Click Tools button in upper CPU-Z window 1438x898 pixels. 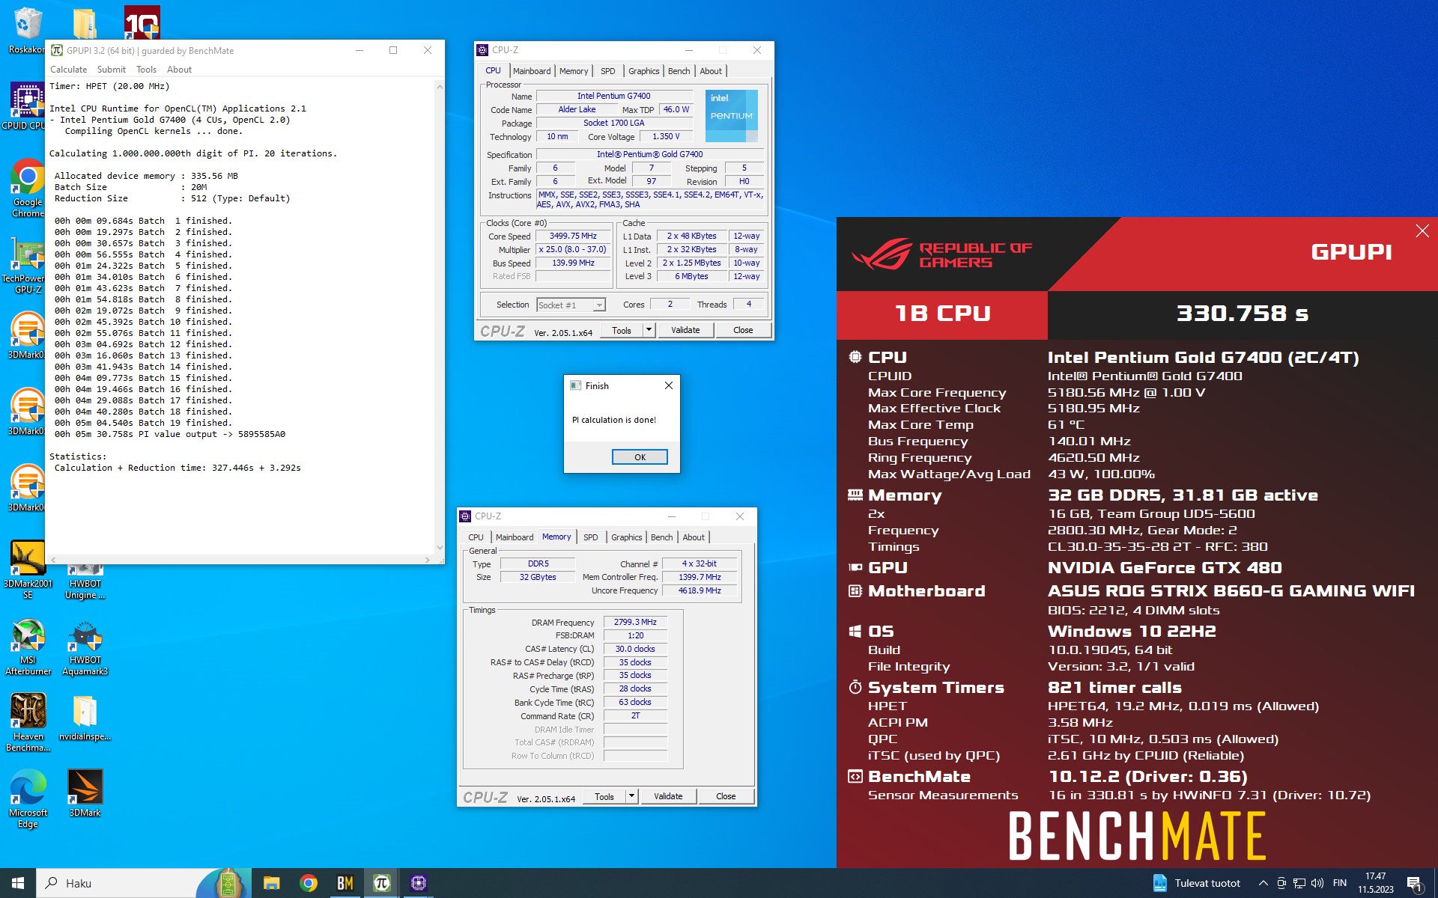(x=622, y=330)
